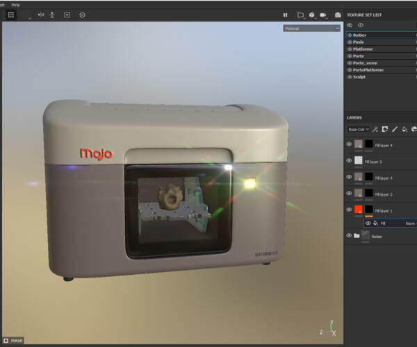Select the Boitier folder layer name
417x347 pixels.
377,237
